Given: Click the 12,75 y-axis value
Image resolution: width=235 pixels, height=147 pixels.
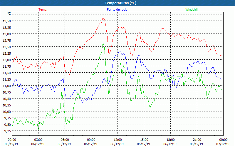Looking at the screenshot, I should click(x=7, y=41).
